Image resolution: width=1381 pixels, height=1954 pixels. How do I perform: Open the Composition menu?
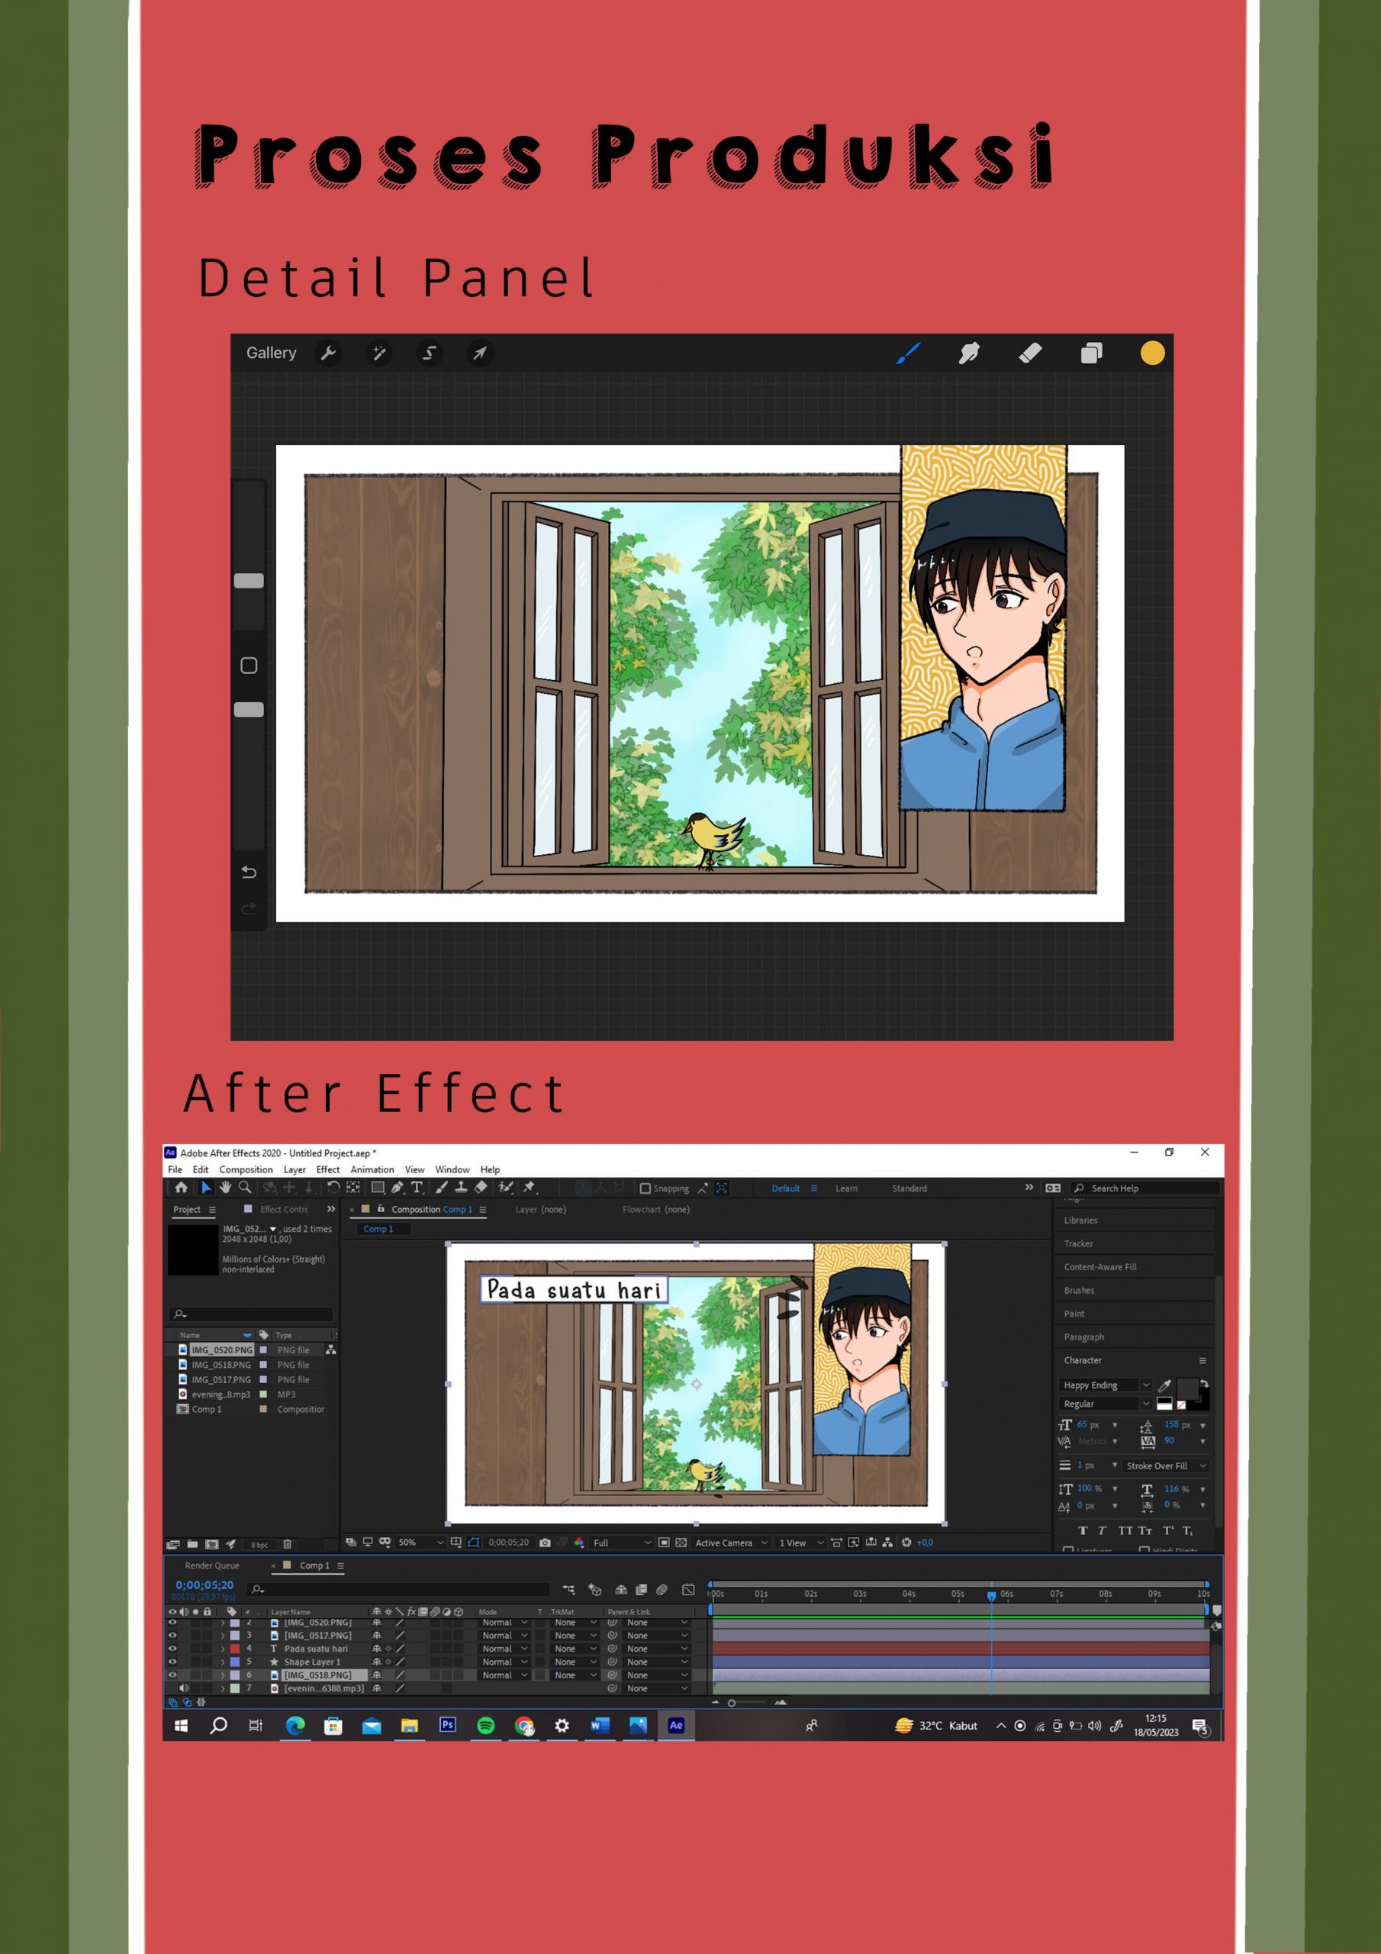(x=246, y=1169)
